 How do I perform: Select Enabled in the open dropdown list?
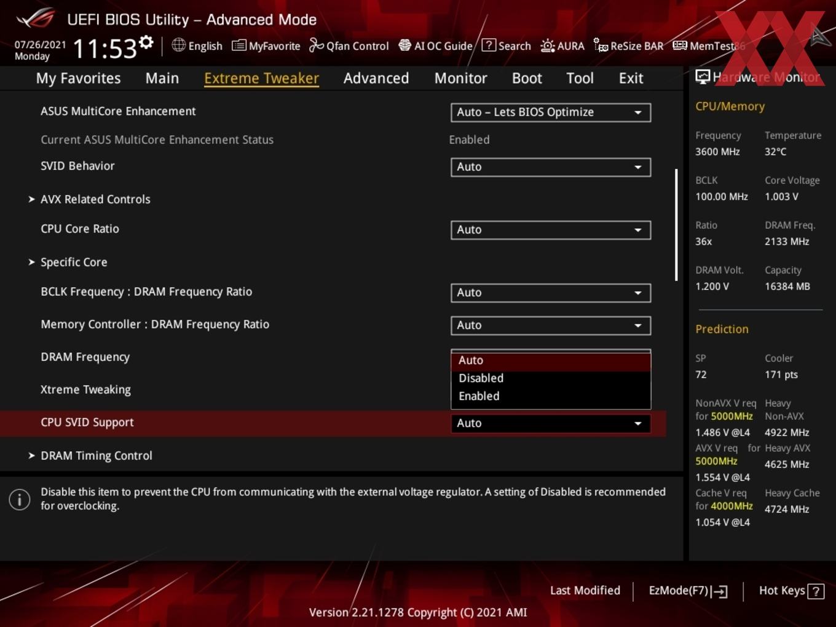coord(551,396)
